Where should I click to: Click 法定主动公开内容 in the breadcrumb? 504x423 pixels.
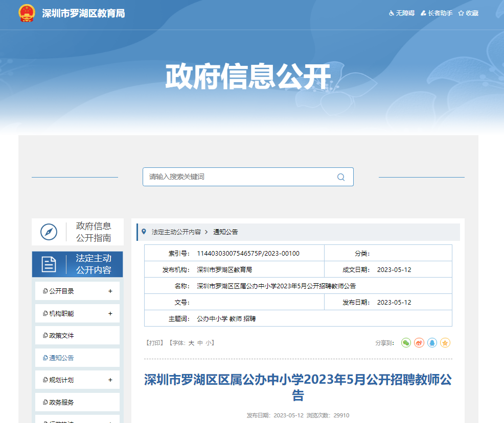tap(176, 232)
